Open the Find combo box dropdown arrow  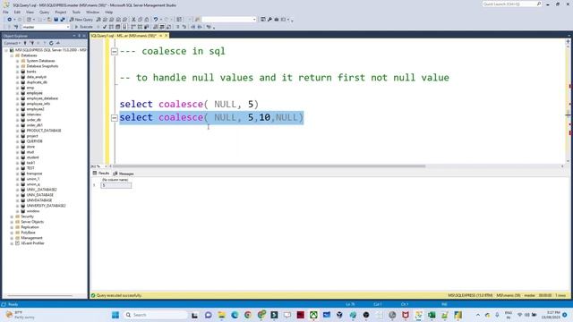254,20
